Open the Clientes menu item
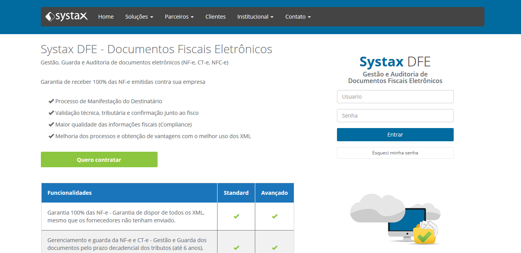 (x=216, y=17)
